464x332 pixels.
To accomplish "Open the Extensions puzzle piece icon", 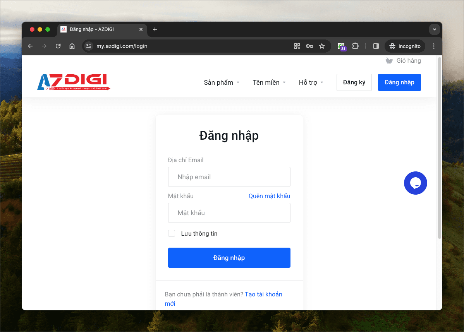I will tap(355, 46).
